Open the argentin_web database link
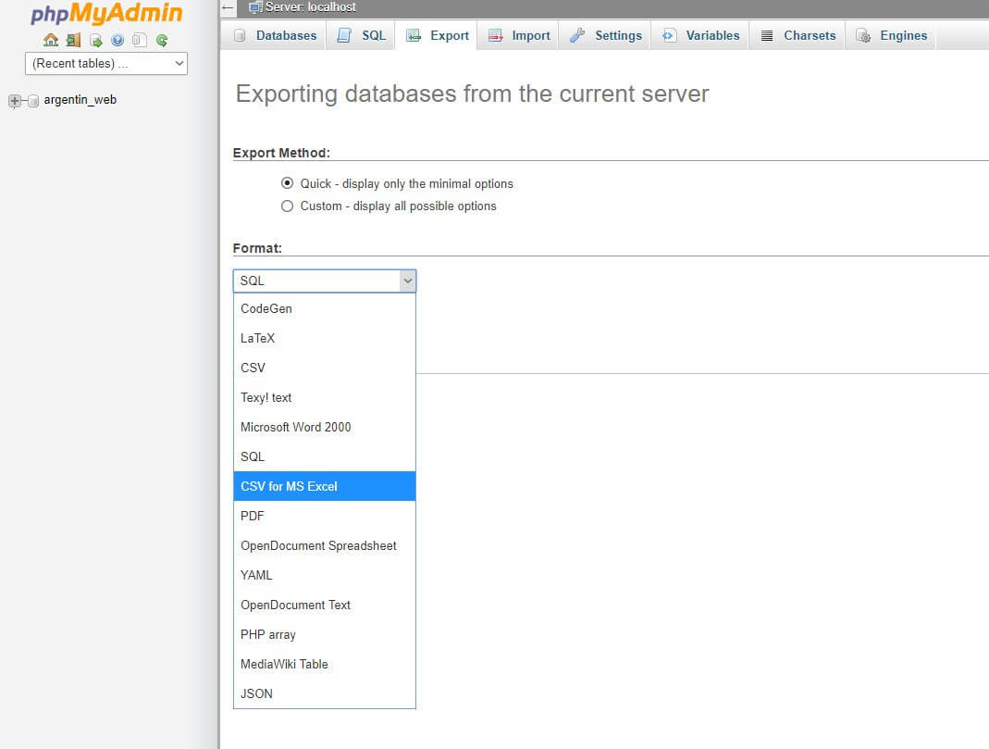 (x=80, y=100)
